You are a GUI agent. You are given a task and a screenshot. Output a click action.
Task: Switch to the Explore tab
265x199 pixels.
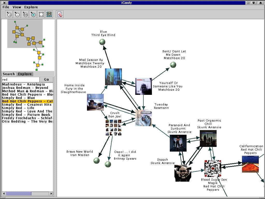(25, 74)
